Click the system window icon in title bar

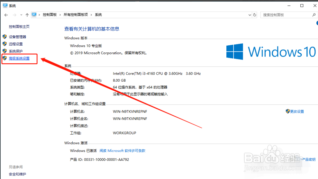(5, 6)
